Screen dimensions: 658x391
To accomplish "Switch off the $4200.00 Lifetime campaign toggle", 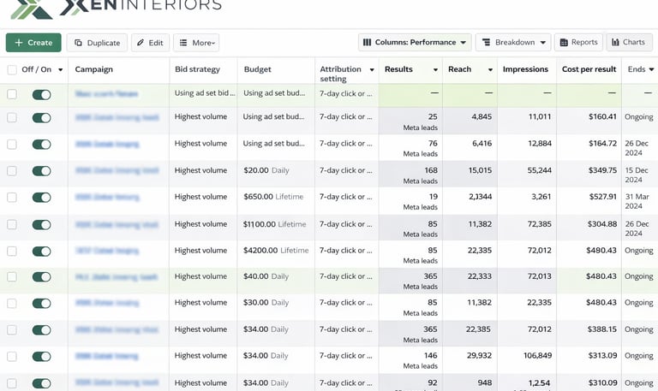I will pyautogui.click(x=41, y=251).
